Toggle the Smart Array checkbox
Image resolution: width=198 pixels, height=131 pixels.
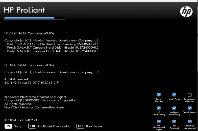coord(174,95)
